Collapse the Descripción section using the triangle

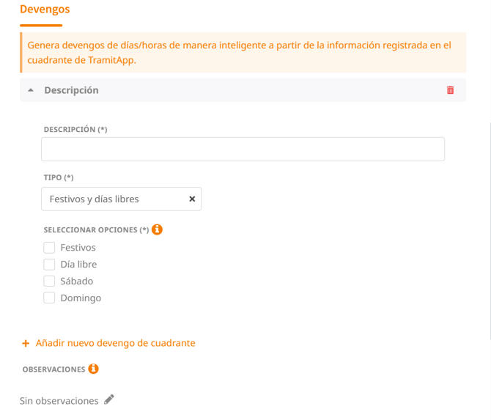coord(31,90)
